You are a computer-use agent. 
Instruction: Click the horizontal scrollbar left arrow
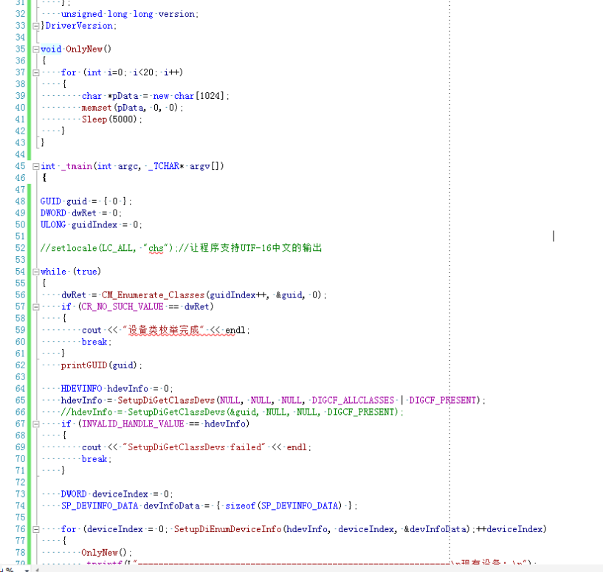pyautogui.click(x=37, y=570)
